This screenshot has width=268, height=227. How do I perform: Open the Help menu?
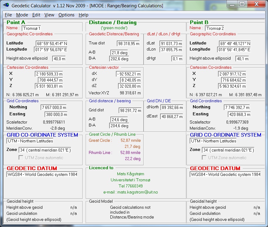(83, 15)
